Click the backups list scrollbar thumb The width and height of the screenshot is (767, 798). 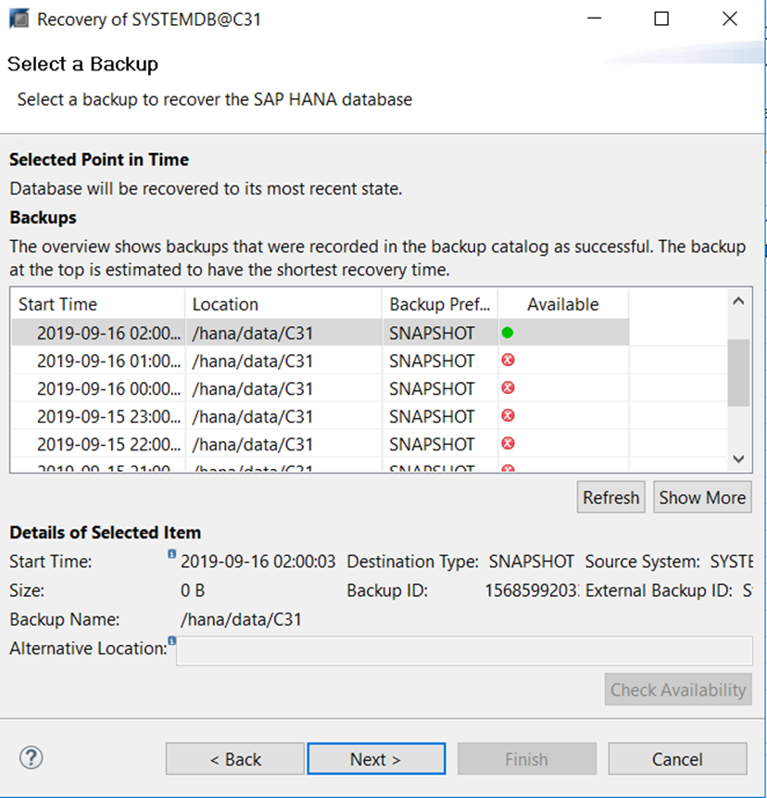pyautogui.click(x=738, y=373)
